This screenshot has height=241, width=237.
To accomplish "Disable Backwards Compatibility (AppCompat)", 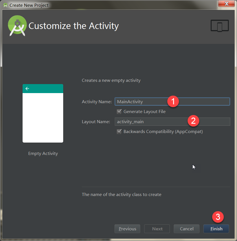I will [119, 131].
